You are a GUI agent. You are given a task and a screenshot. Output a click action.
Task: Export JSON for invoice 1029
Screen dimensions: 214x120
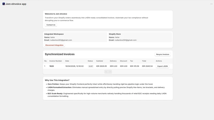pos(162,66)
